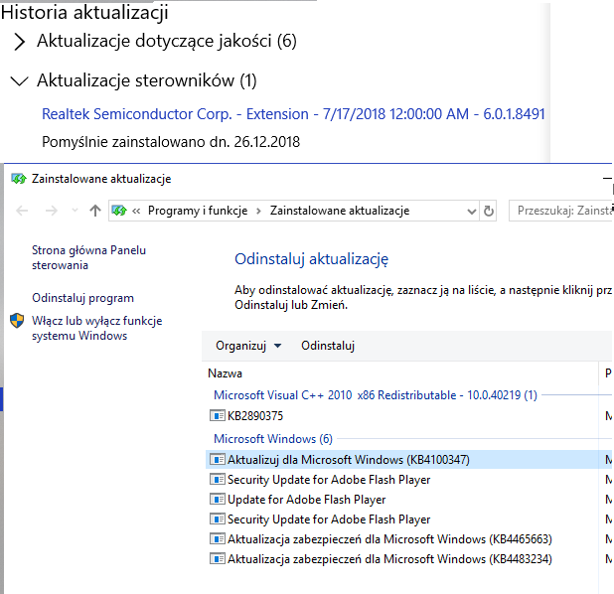Click icon beside Update for Adobe Flash Player

[218, 500]
